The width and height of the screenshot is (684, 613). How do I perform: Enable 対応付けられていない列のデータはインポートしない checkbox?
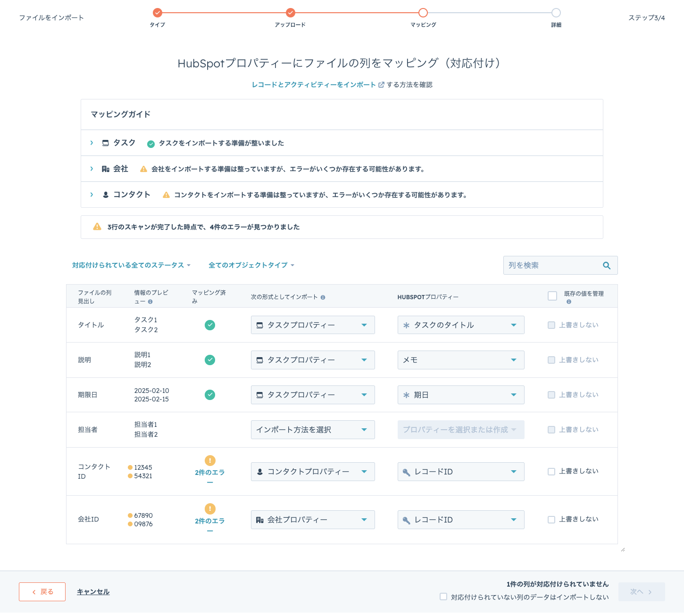pyautogui.click(x=443, y=597)
